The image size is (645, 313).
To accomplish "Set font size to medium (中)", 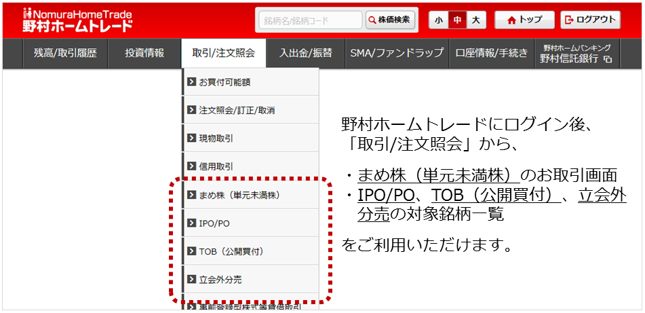I will 457,20.
